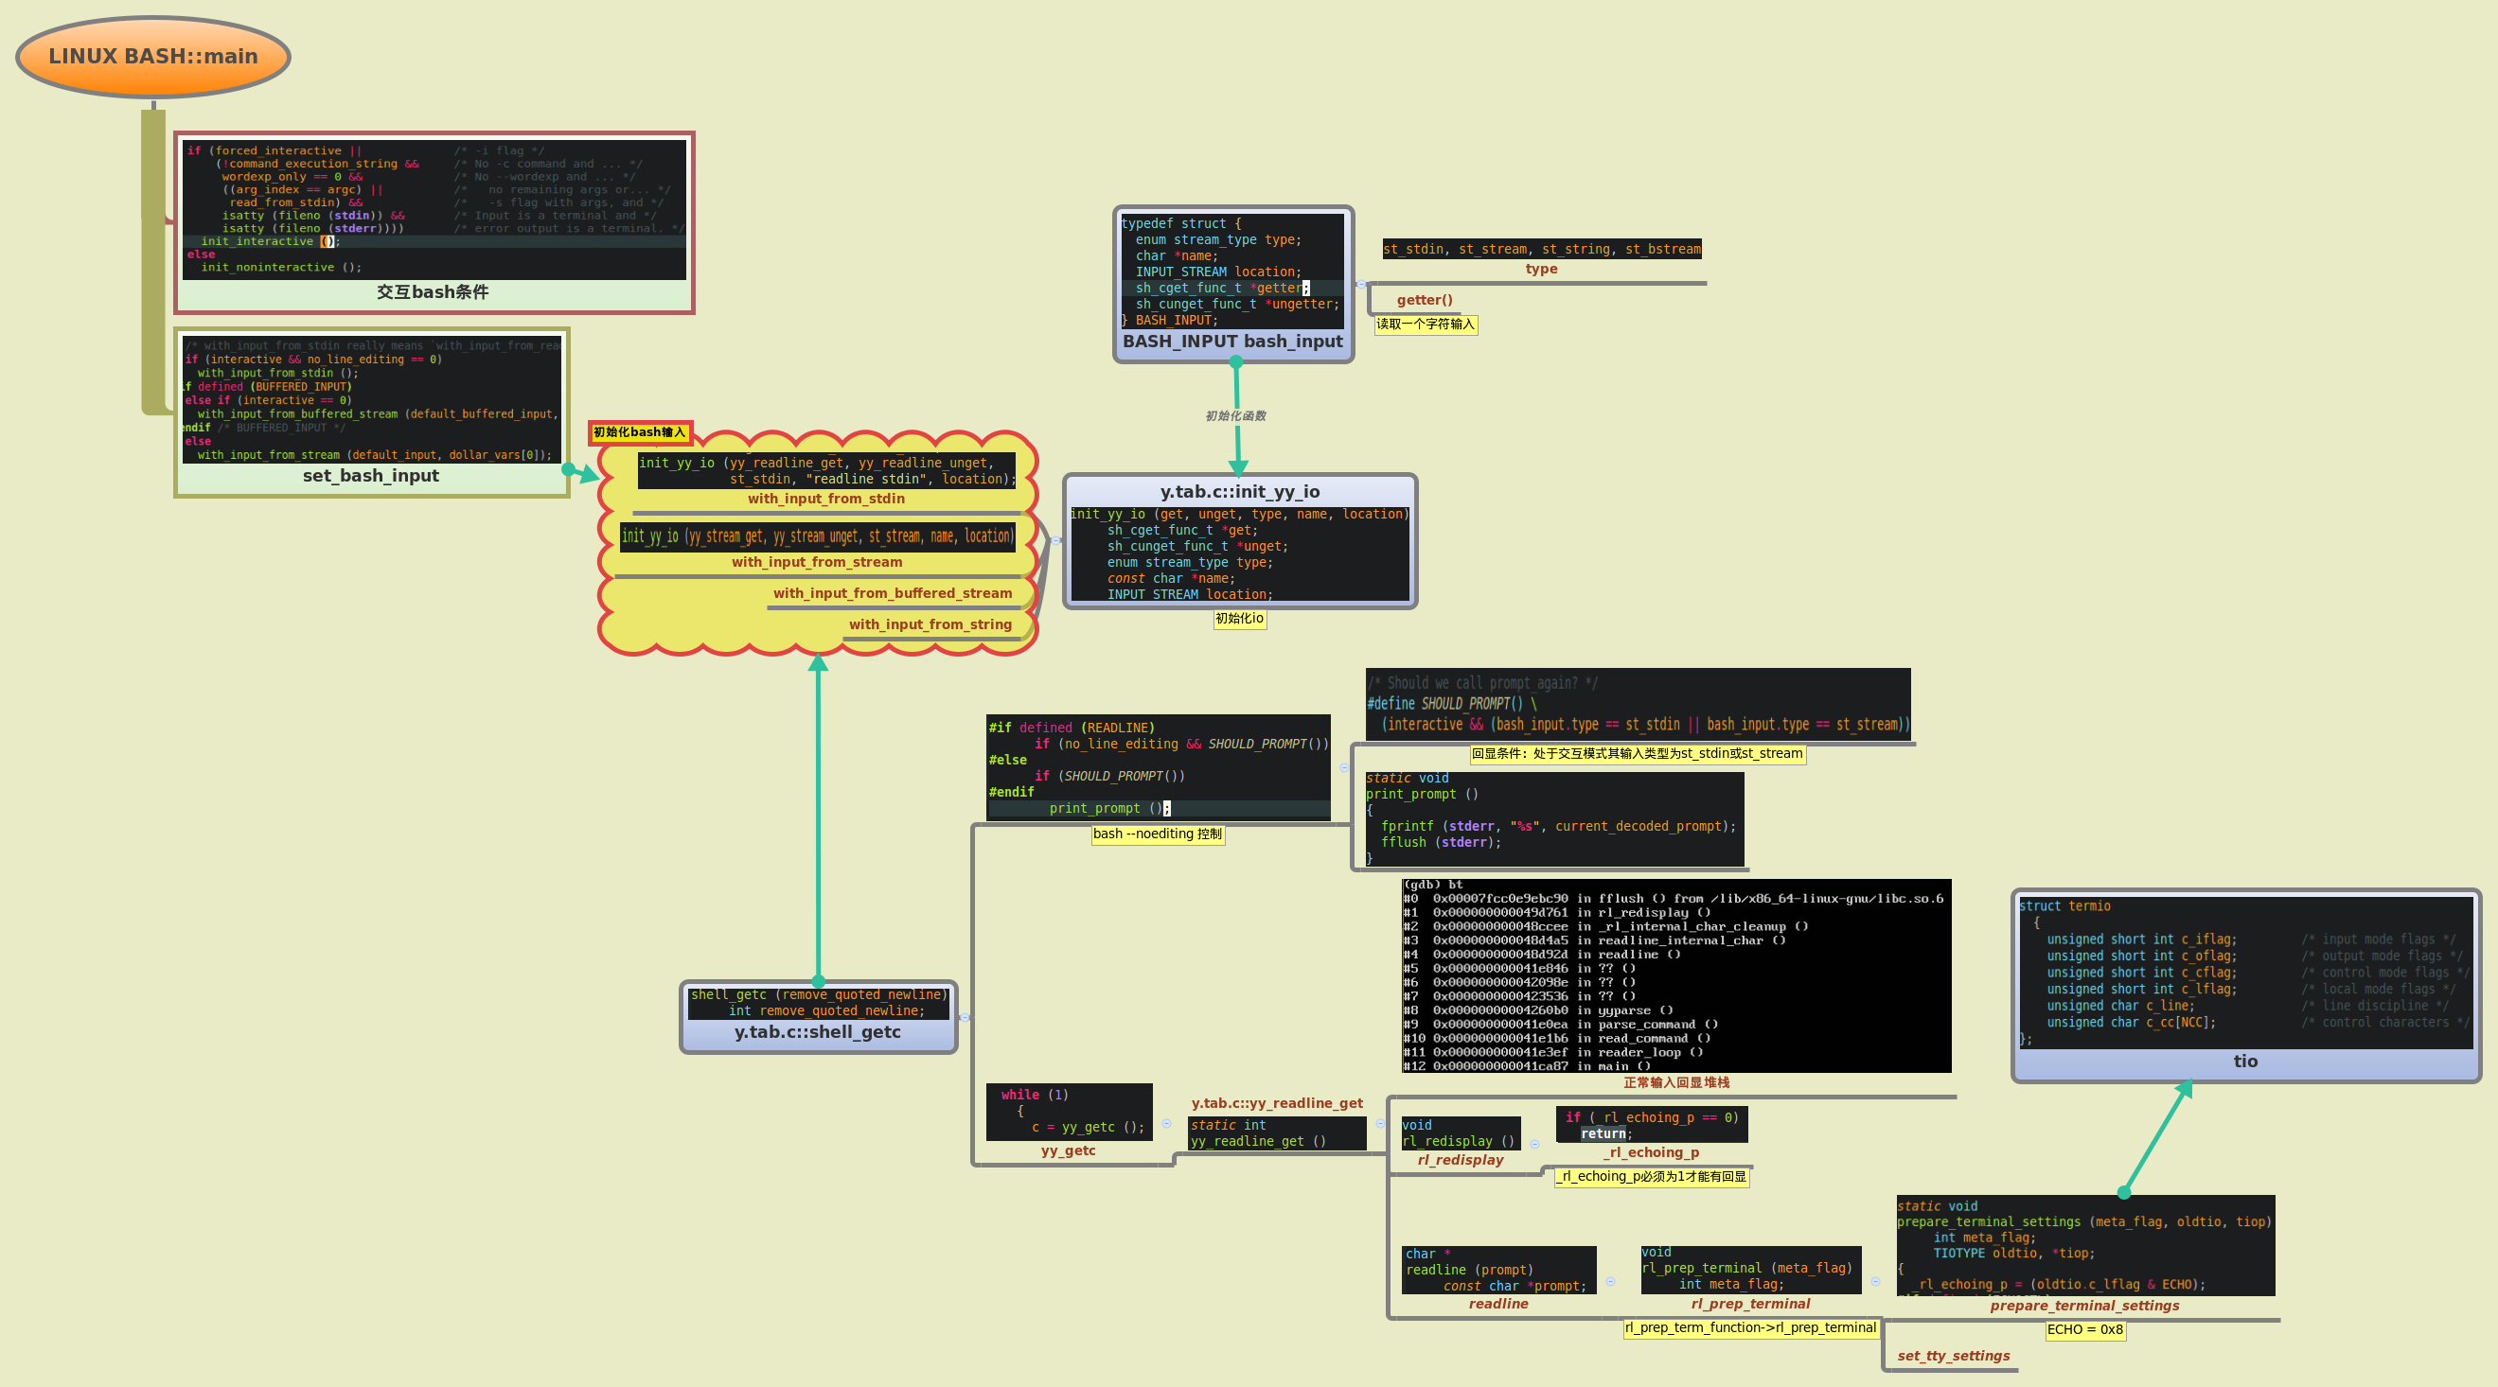Click the 读取一个字符输入 note

point(1426,325)
